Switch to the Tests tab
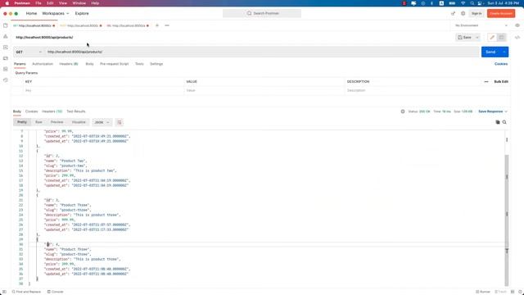Screen dimensions: 524x295 (x=139, y=64)
